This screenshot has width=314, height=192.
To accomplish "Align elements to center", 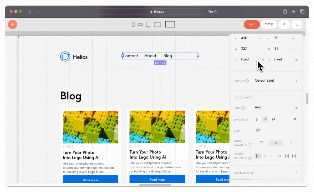I will [276, 143].
